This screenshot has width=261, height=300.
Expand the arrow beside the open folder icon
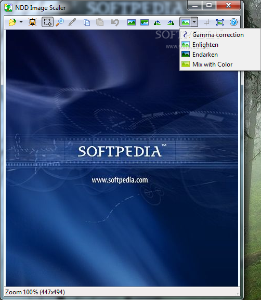click(x=21, y=22)
